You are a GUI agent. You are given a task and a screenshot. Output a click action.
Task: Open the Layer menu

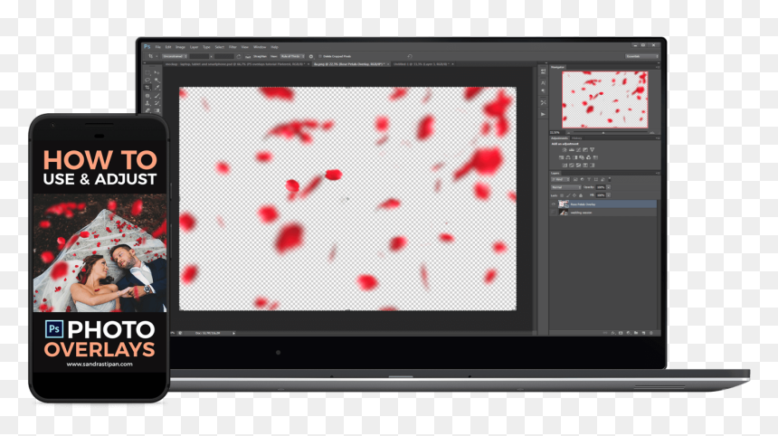point(194,47)
